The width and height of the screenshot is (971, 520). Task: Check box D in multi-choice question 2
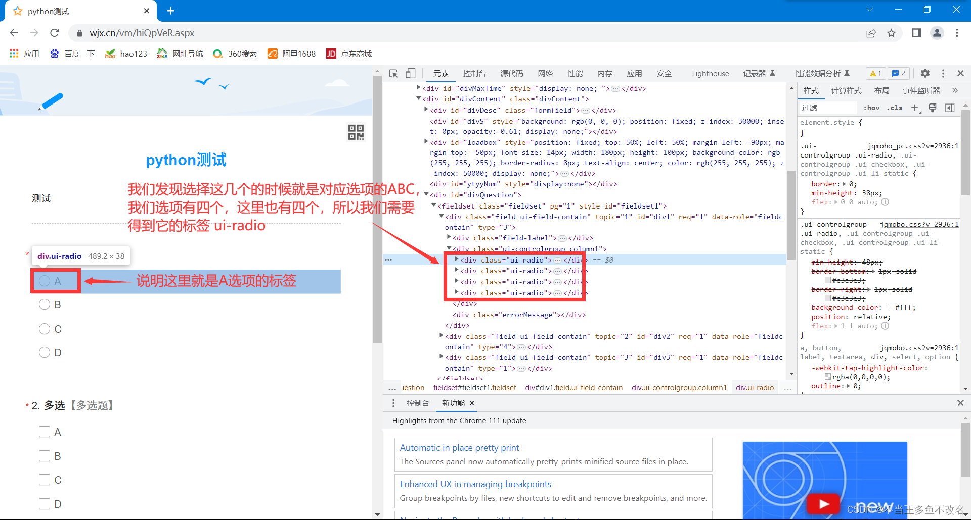45,504
